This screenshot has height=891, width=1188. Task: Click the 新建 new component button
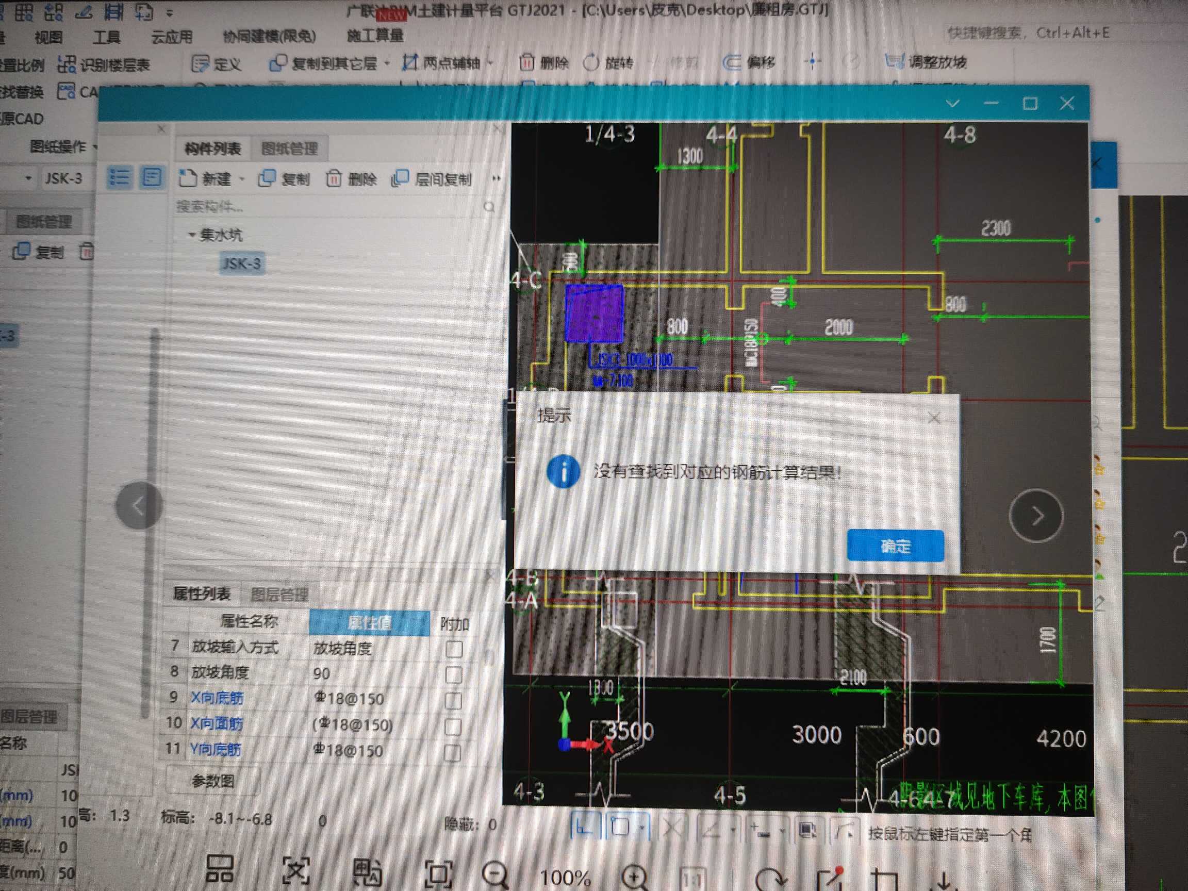pos(205,178)
